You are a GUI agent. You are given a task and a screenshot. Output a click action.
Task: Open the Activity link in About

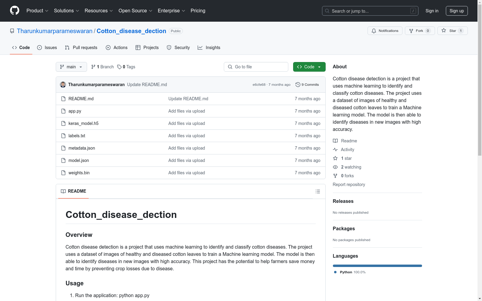point(347,150)
